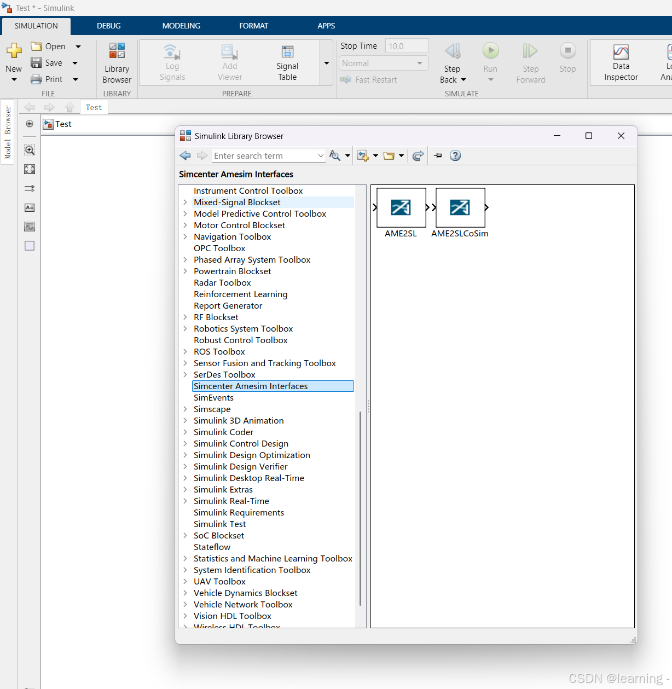Click the Fit to View icon in palette
Viewport: 672px width, 689px height.
coord(30,169)
